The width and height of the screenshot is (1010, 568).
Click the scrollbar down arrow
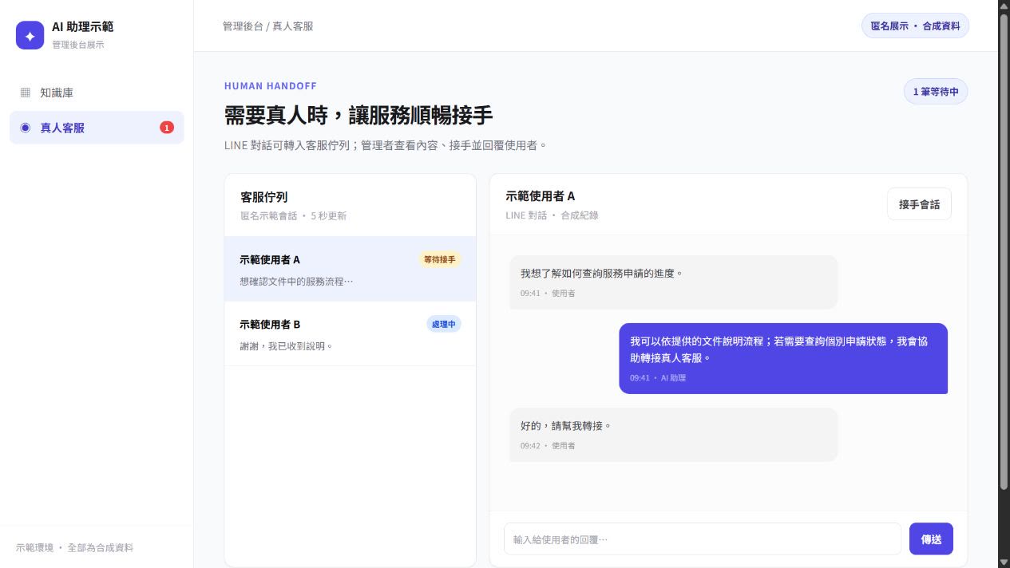[x=1004, y=562]
